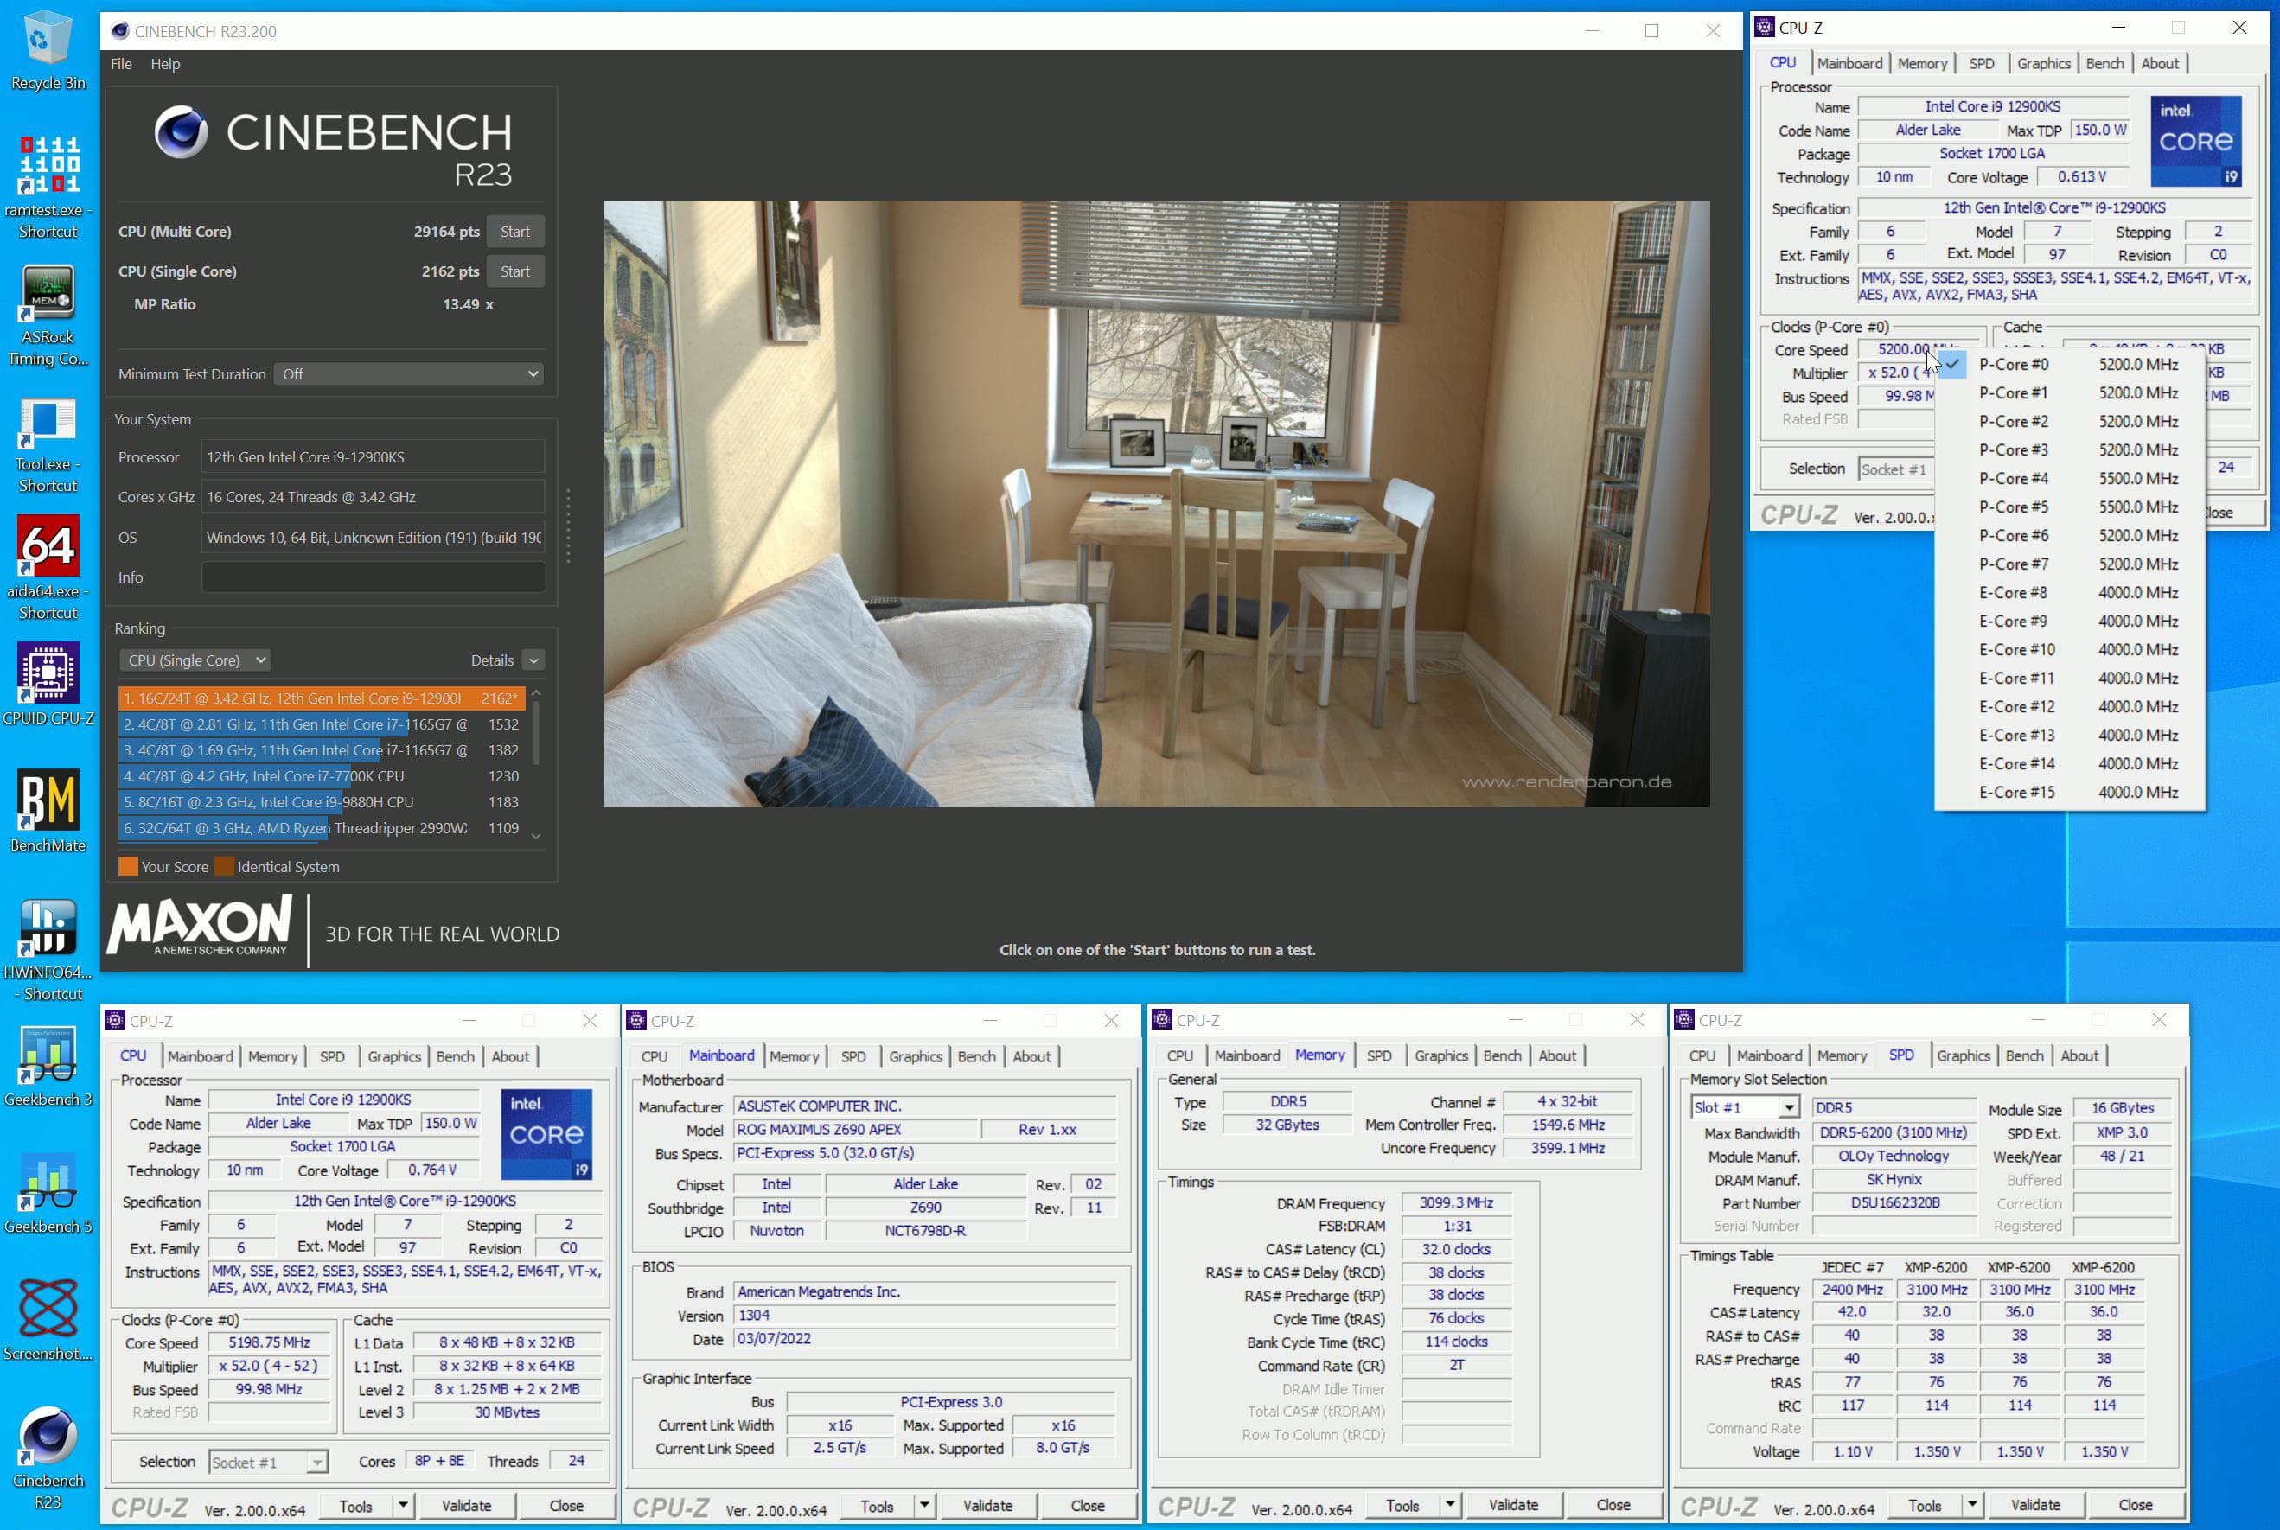This screenshot has height=1530, width=2280.
Task: Expand the ranking Details dropdown arrow
Action: click(x=533, y=660)
